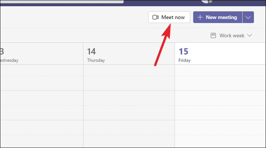Click the calendar view icon beside Work week
Image resolution: width=266 pixels, height=148 pixels.
point(213,35)
